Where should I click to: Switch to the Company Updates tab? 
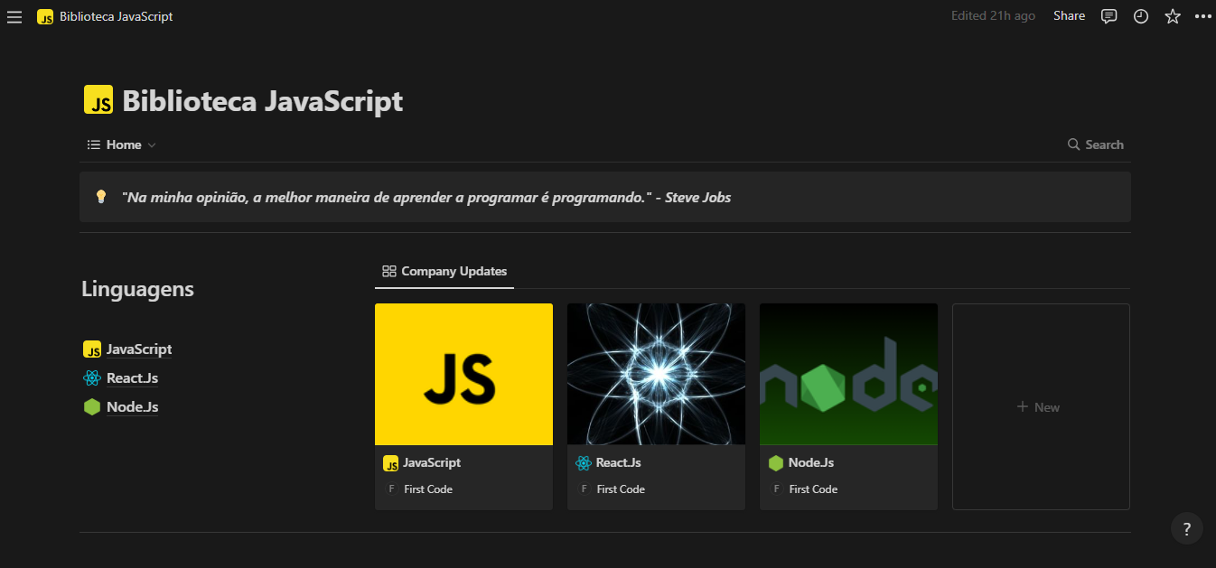coord(444,270)
